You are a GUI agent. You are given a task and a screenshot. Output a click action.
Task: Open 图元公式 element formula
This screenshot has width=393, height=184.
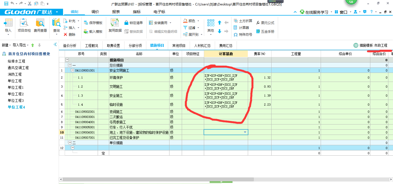pyautogui.click(x=265, y=23)
